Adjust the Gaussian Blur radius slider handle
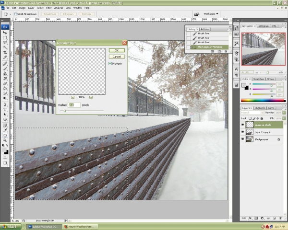 point(64,111)
